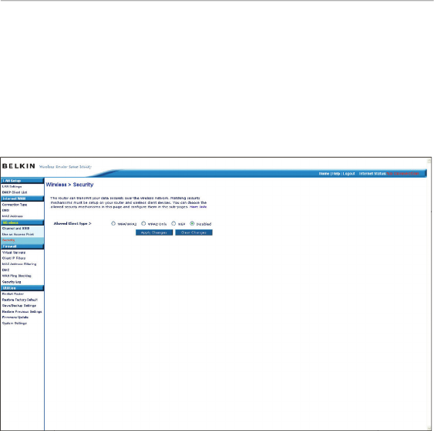Screen dimensions: 434x431
Task: Select the Disabled radio button
Action: (192, 223)
